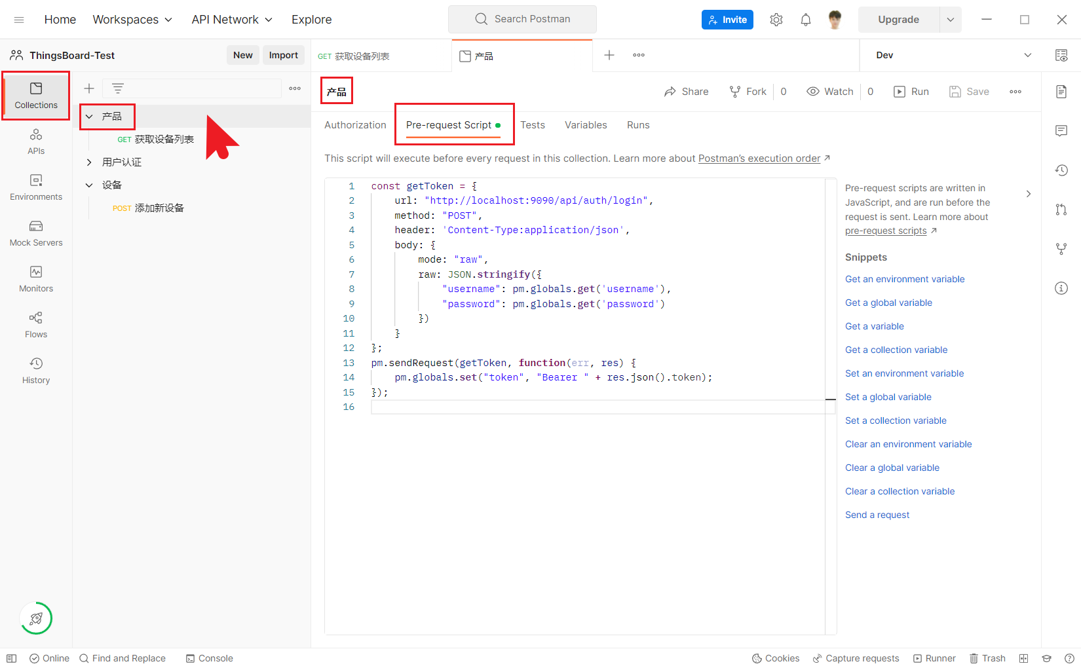Open notifications bell icon

click(806, 20)
